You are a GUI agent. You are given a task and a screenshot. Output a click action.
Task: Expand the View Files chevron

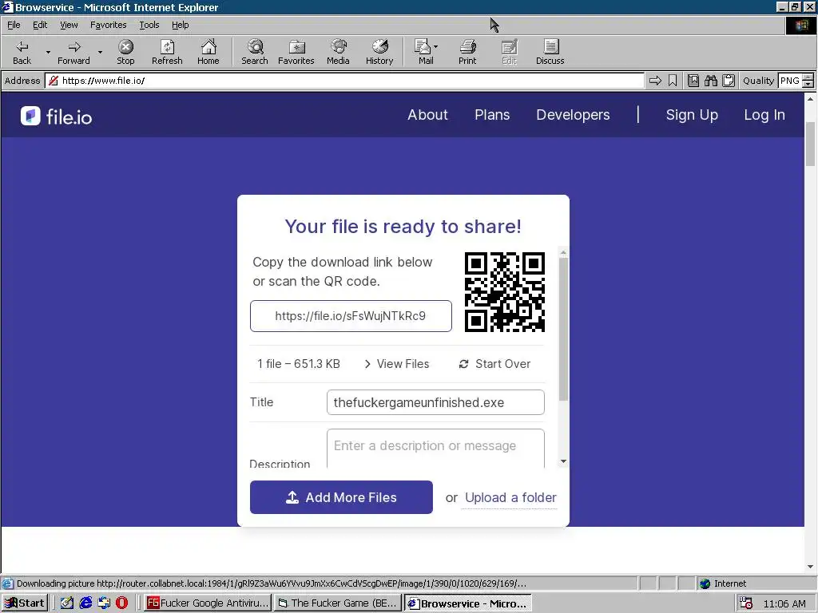pyautogui.click(x=367, y=364)
